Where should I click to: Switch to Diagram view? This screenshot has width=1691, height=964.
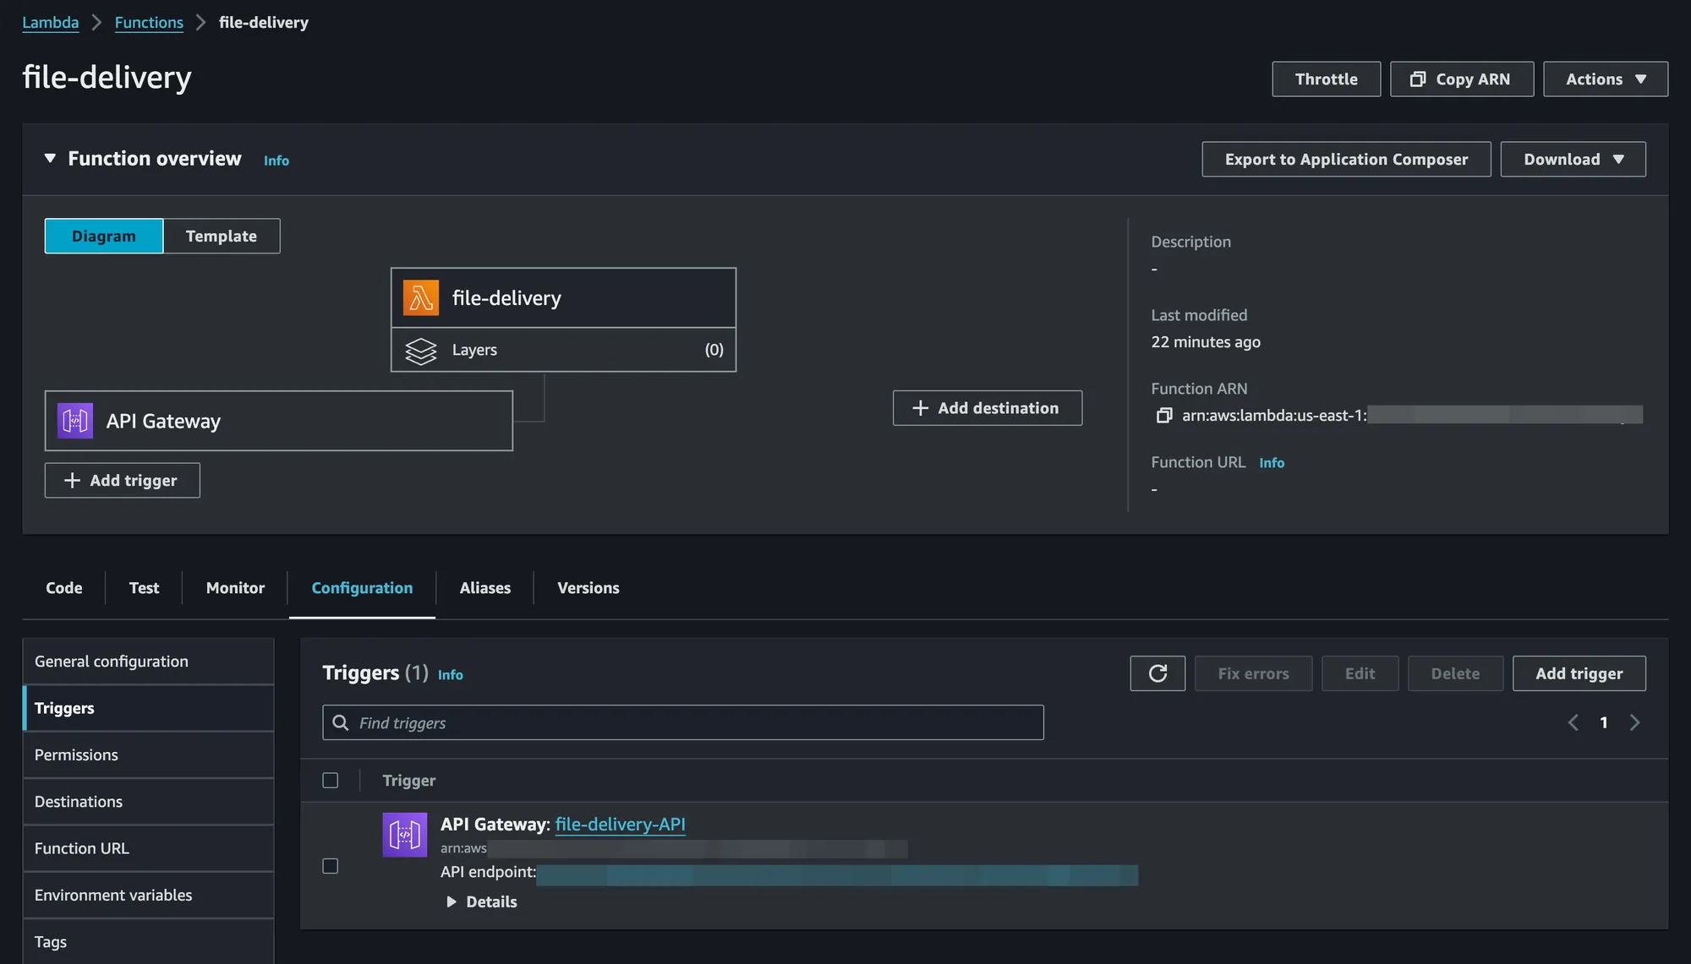[104, 236]
